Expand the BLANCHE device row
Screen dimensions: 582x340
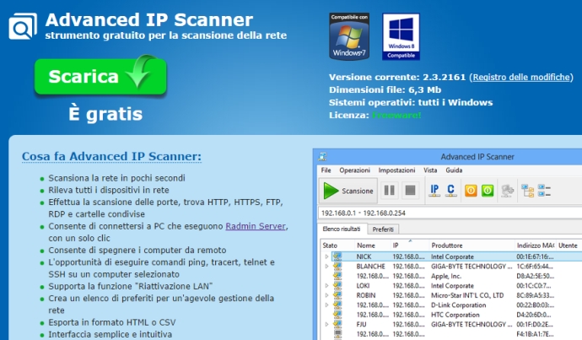326,266
